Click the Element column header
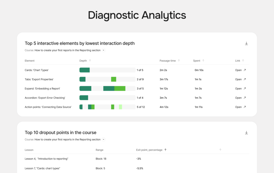Screen dimensions: 274x173 point(30,61)
